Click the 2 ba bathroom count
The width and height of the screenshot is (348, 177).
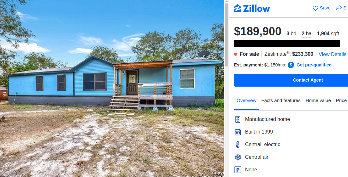pyautogui.click(x=306, y=34)
